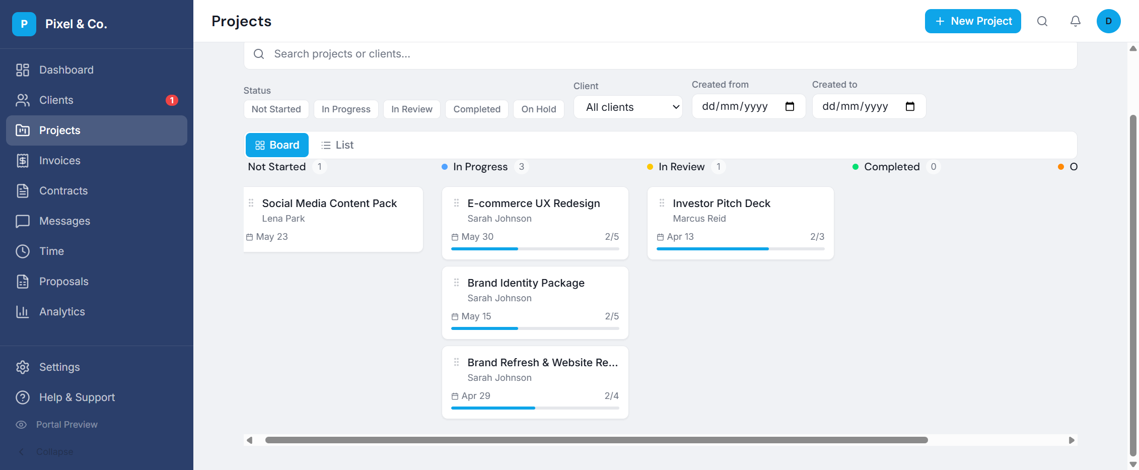Click drag handle on E-commerce UX Redesign card
This screenshot has height=470, width=1139.
[456, 203]
